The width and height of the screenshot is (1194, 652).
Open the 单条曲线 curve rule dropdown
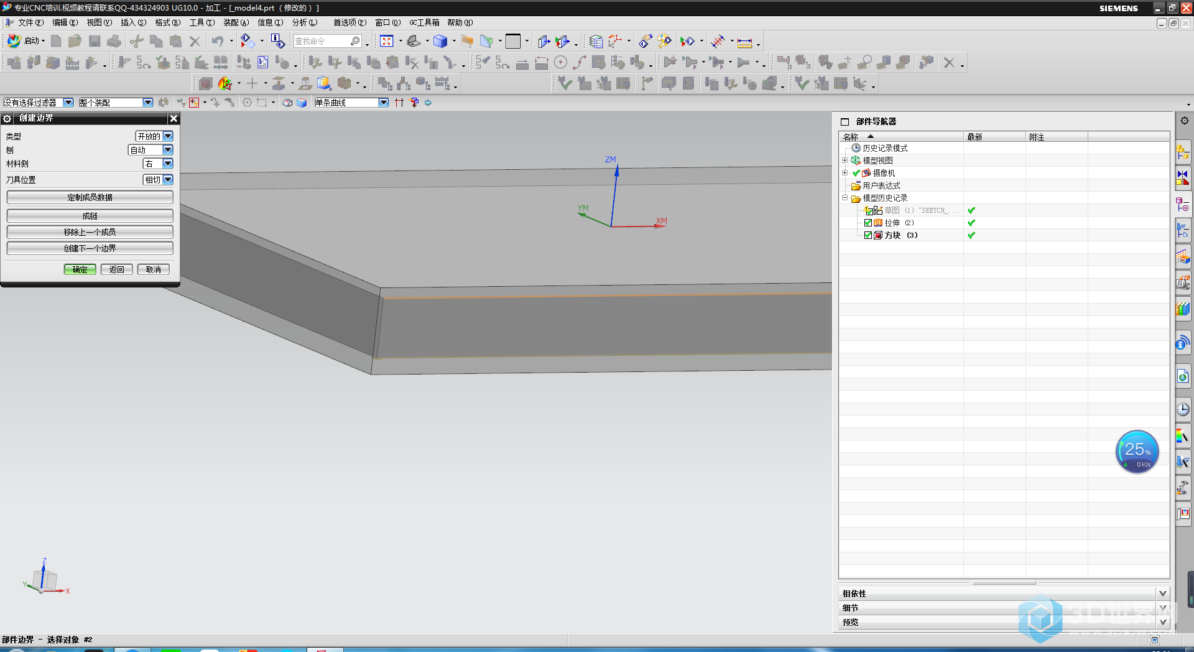coord(351,103)
